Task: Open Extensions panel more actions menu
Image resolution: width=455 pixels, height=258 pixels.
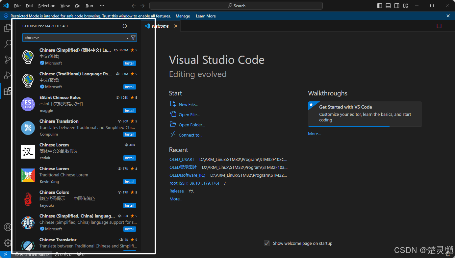Action: pos(133,26)
